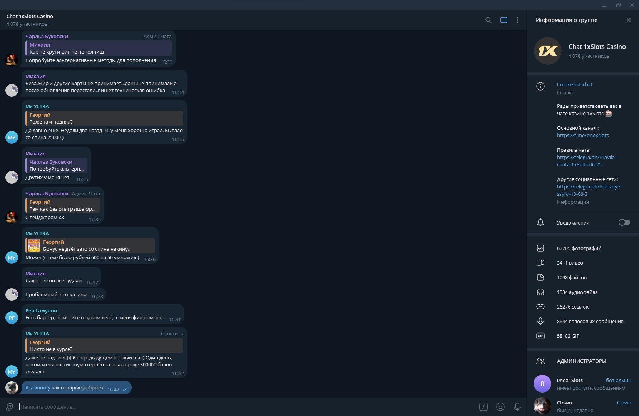Click the administrators people icon
Image resolution: width=639 pixels, height=416 pixels.
tap(540, 361)
